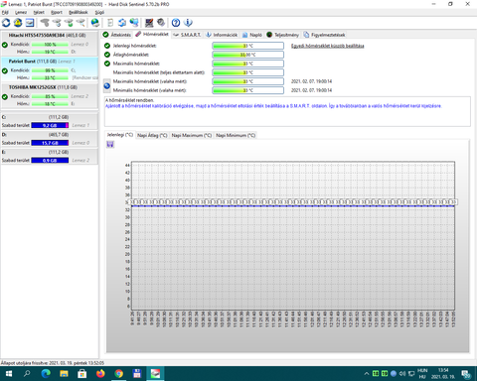Open the Beállítások menu
The image size is (477, 381).
click(x=79, y=12)
